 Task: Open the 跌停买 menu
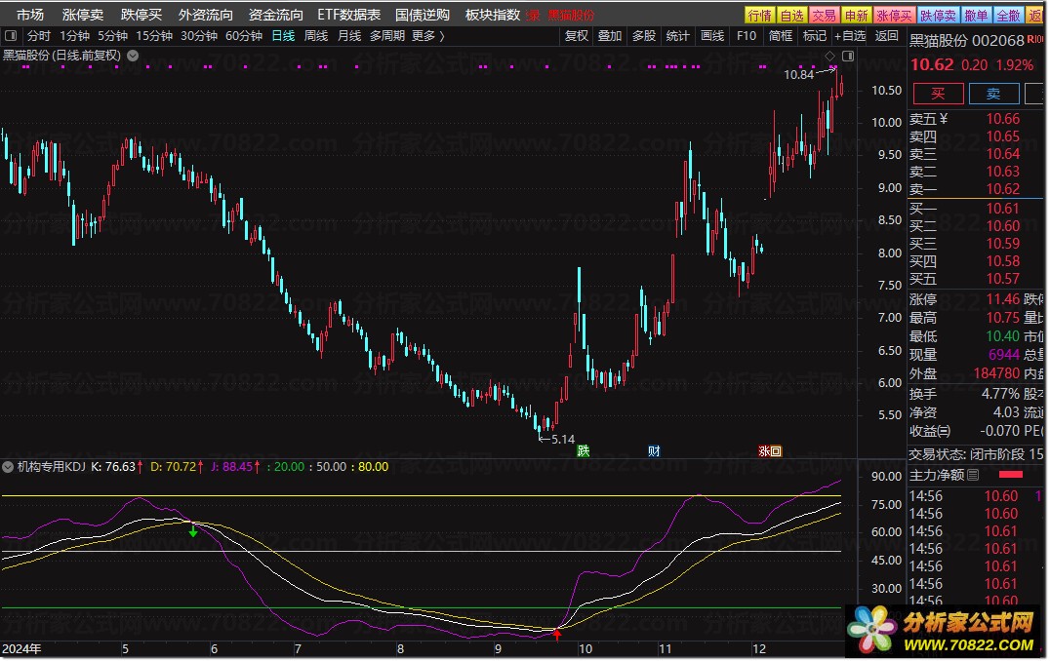coord(141,15)
